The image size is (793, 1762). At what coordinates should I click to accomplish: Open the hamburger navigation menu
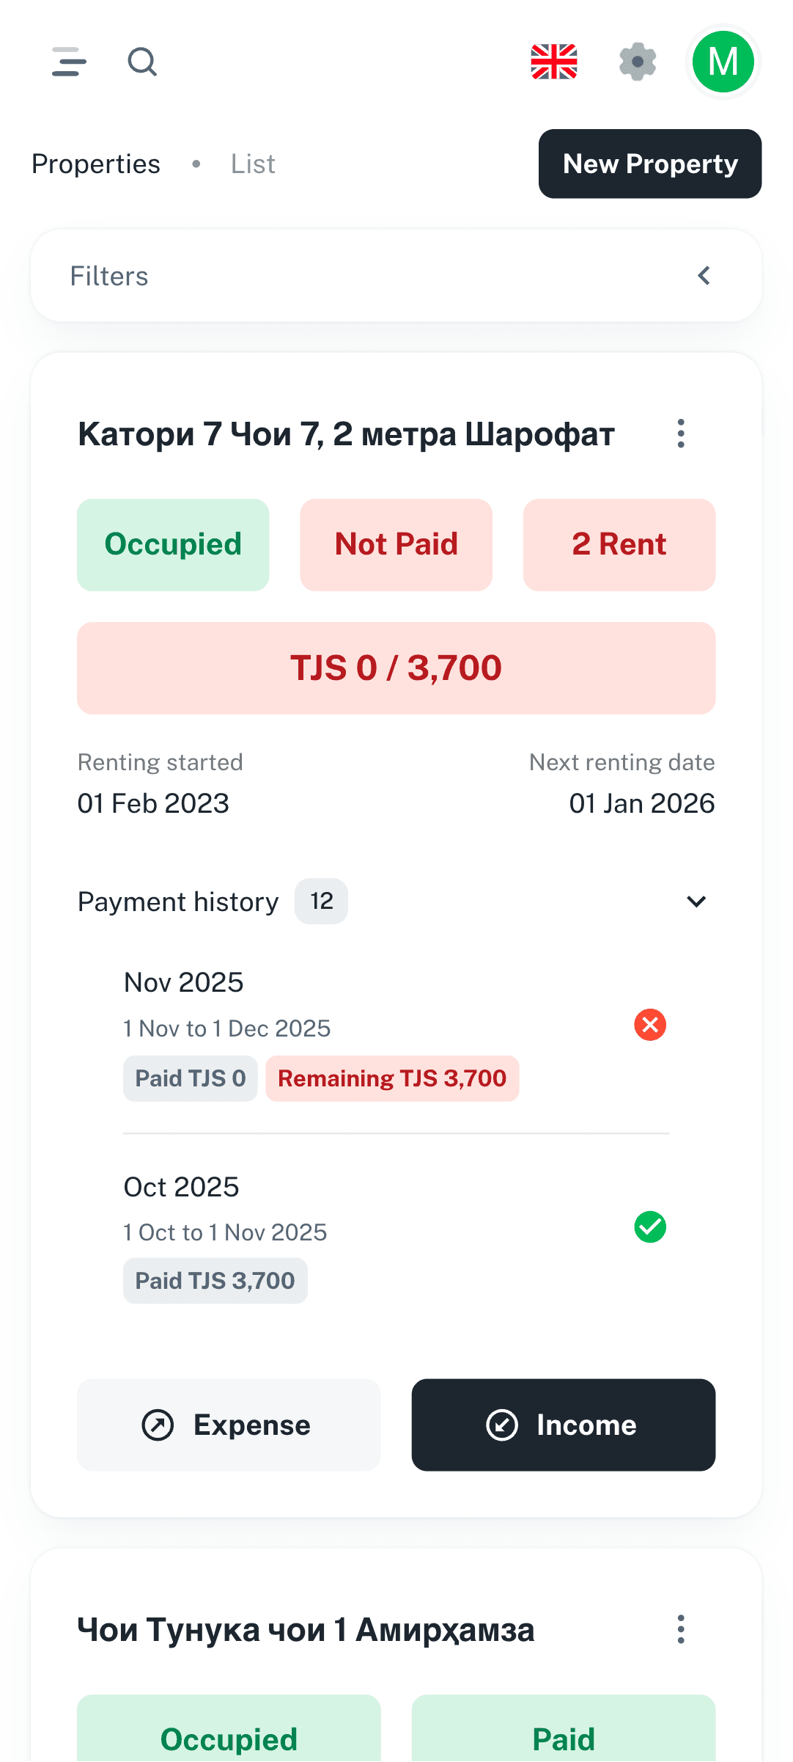pos(69,62)
